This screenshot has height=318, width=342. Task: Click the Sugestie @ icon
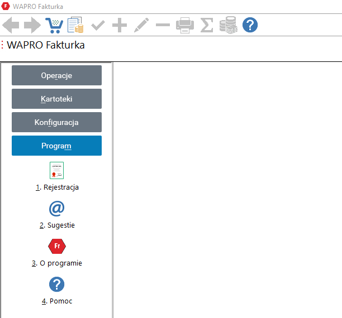[56, 209]
